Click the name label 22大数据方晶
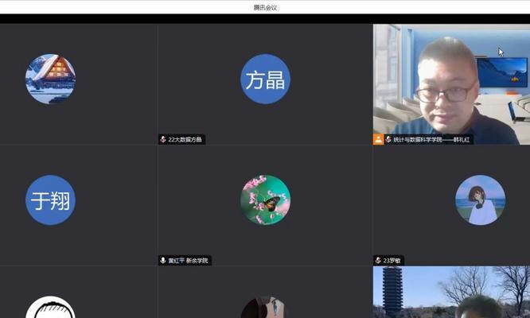The height and width of the screenshot is (318, 530). click(x=185, y=139)
